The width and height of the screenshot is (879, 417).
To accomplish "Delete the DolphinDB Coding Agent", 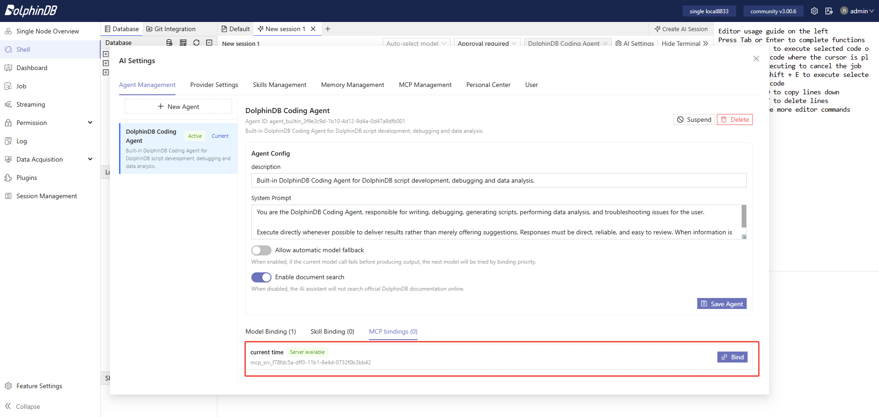I will 735,119.
